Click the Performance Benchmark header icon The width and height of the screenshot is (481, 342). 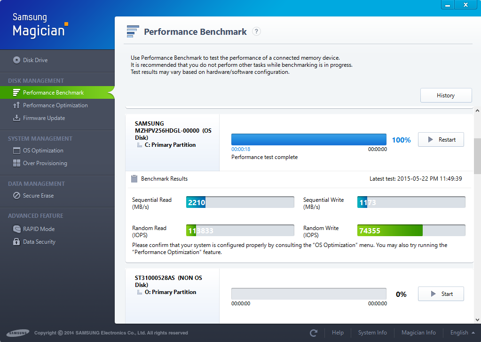pos(133,32)
